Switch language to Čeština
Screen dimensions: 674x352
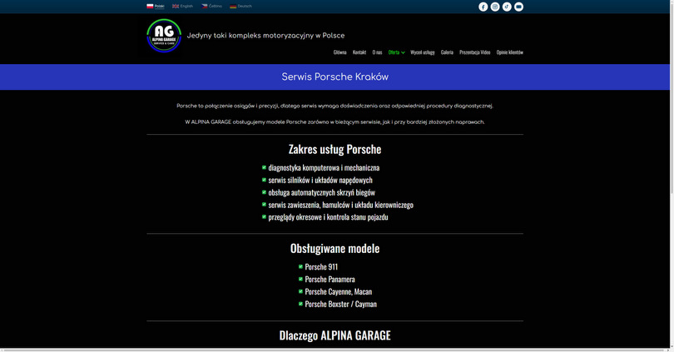point(212,6)
